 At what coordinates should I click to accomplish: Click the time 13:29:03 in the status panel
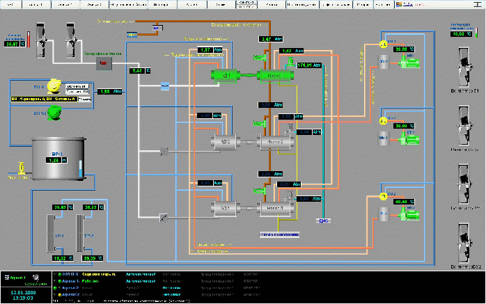(23, 298)
